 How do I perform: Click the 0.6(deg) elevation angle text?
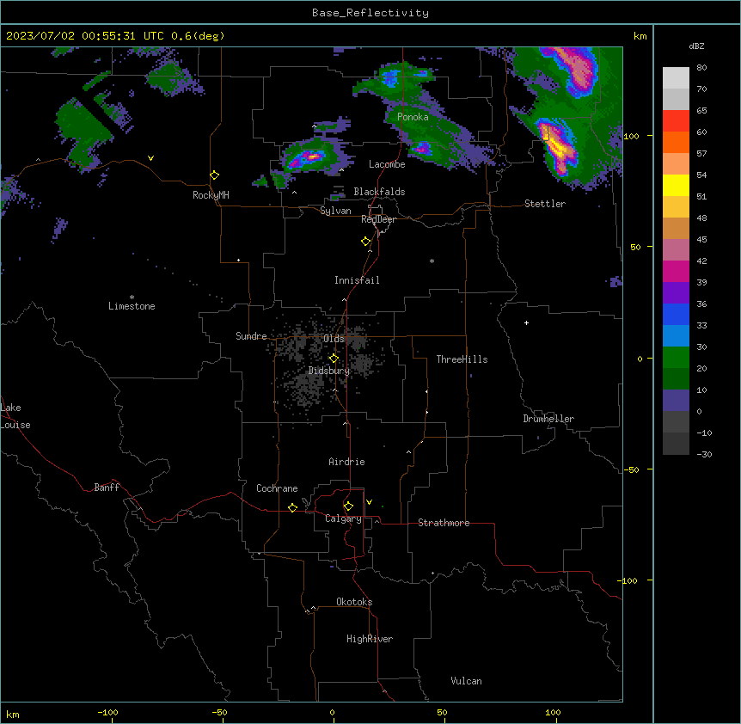tap(198, 36)
